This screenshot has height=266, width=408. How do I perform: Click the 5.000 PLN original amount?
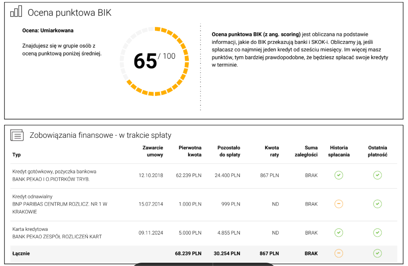(190, 233)
